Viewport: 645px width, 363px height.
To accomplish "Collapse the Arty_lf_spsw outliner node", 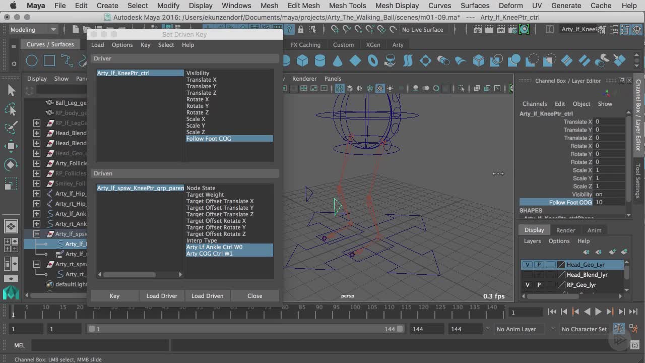I will (37, 234).
